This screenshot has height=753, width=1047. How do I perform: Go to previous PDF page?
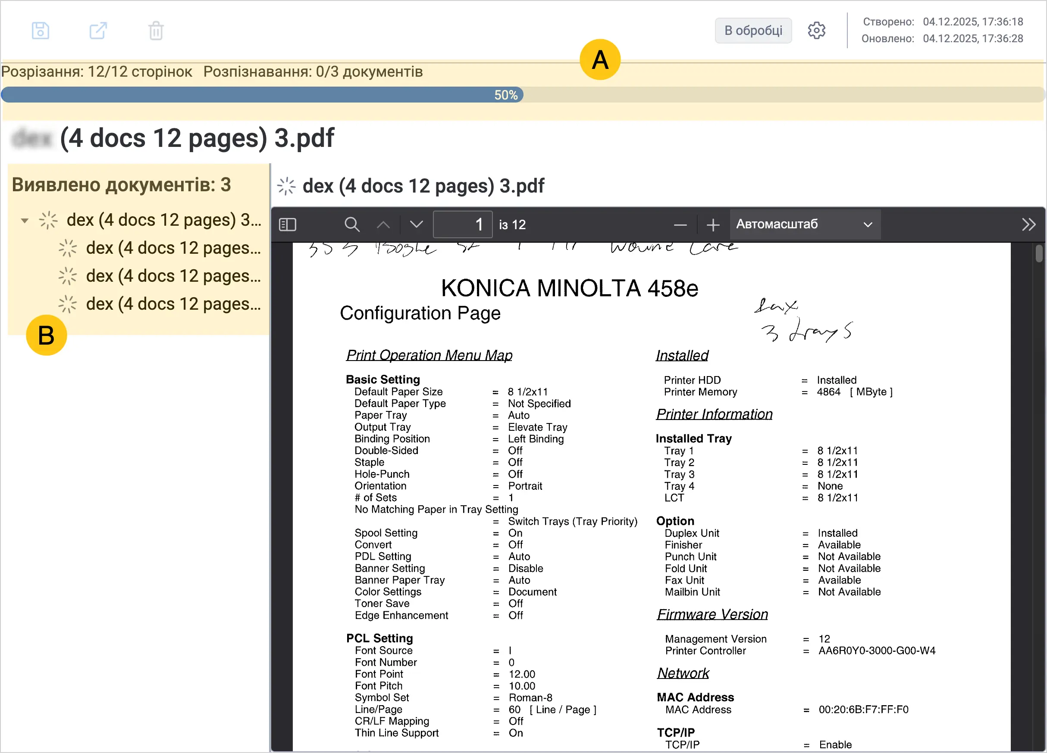pos(383,224)
